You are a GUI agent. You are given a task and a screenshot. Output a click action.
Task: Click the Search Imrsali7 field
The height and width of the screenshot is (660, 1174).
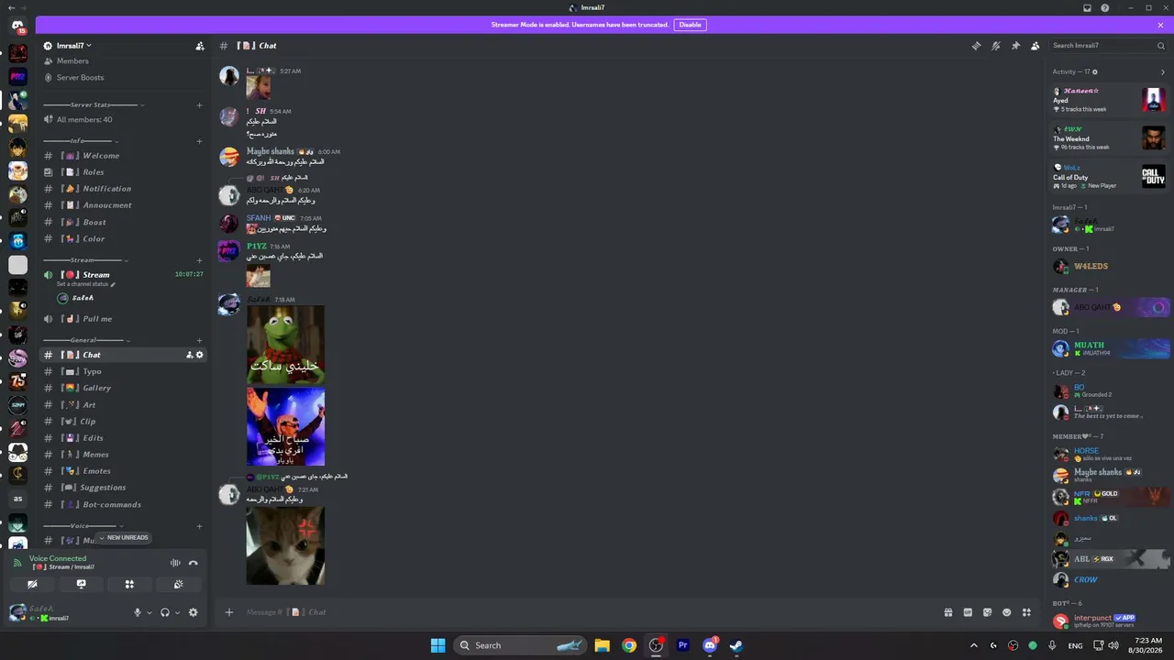(1109, 46)
